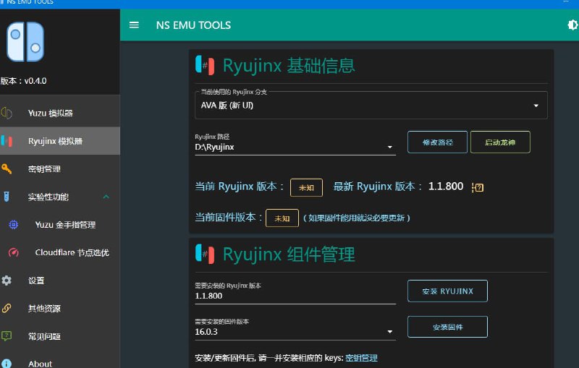Click the key management key icon
This screenshot has height=368, width=579.
coord(7,168)
